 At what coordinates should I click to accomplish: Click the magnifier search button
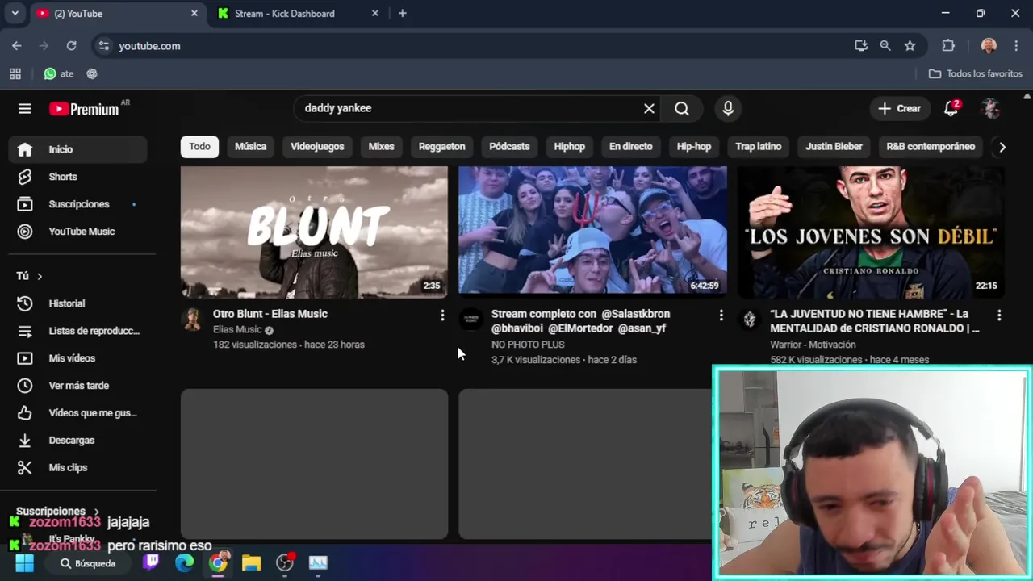coord(682,108)
